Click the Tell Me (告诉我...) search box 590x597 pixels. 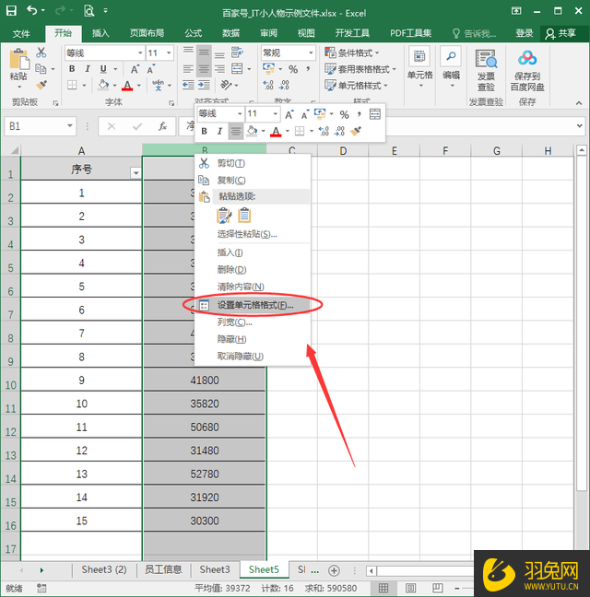point(475,33)
